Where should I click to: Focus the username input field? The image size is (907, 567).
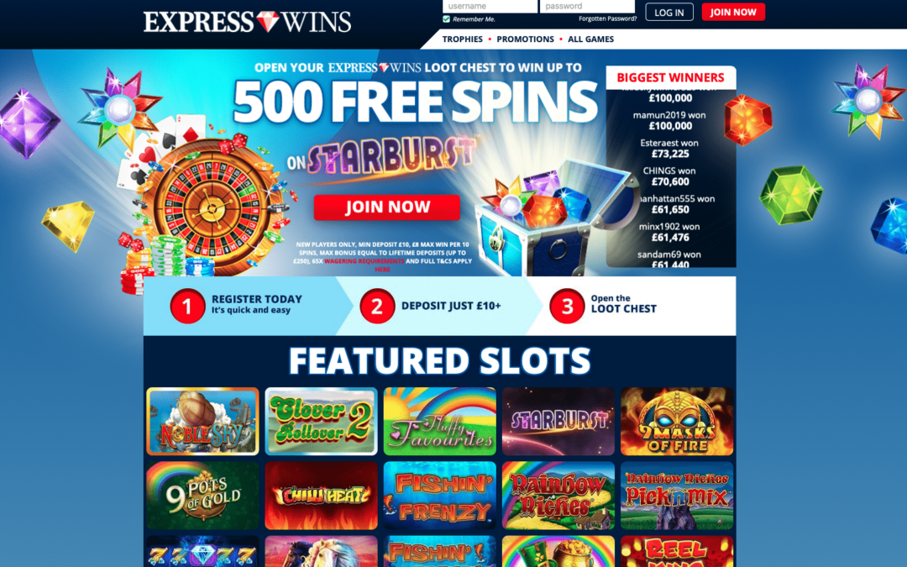pos(490,7)
